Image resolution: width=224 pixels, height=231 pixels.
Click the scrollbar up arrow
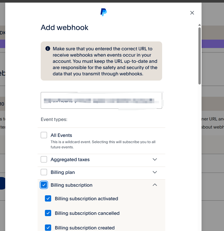(x=199, y=25)
